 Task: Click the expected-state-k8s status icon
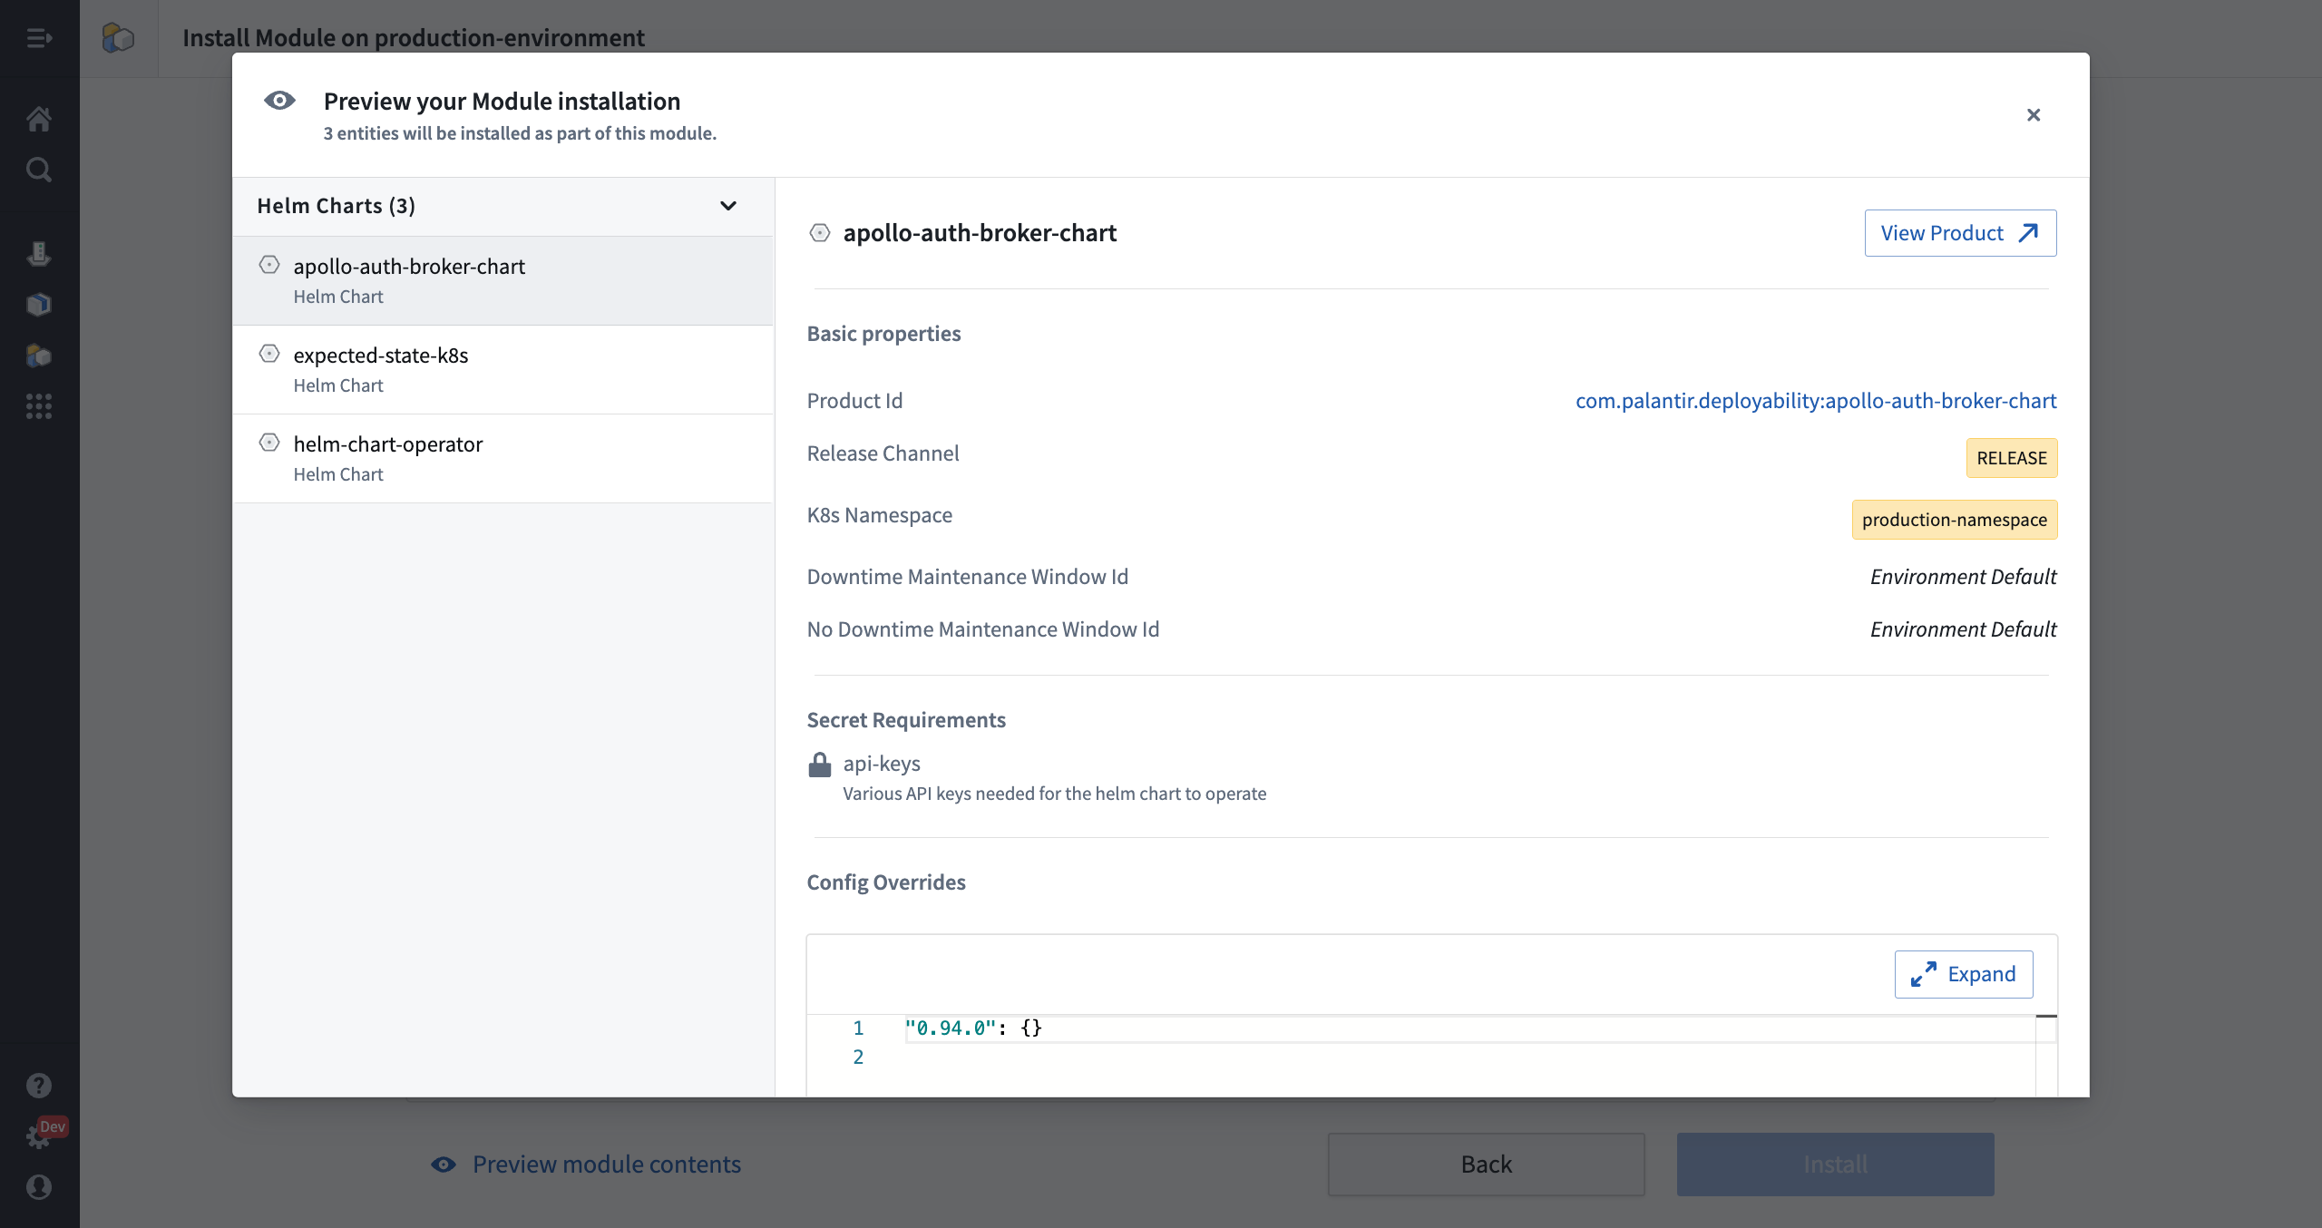pyautogui.click(x=268, y=353)
